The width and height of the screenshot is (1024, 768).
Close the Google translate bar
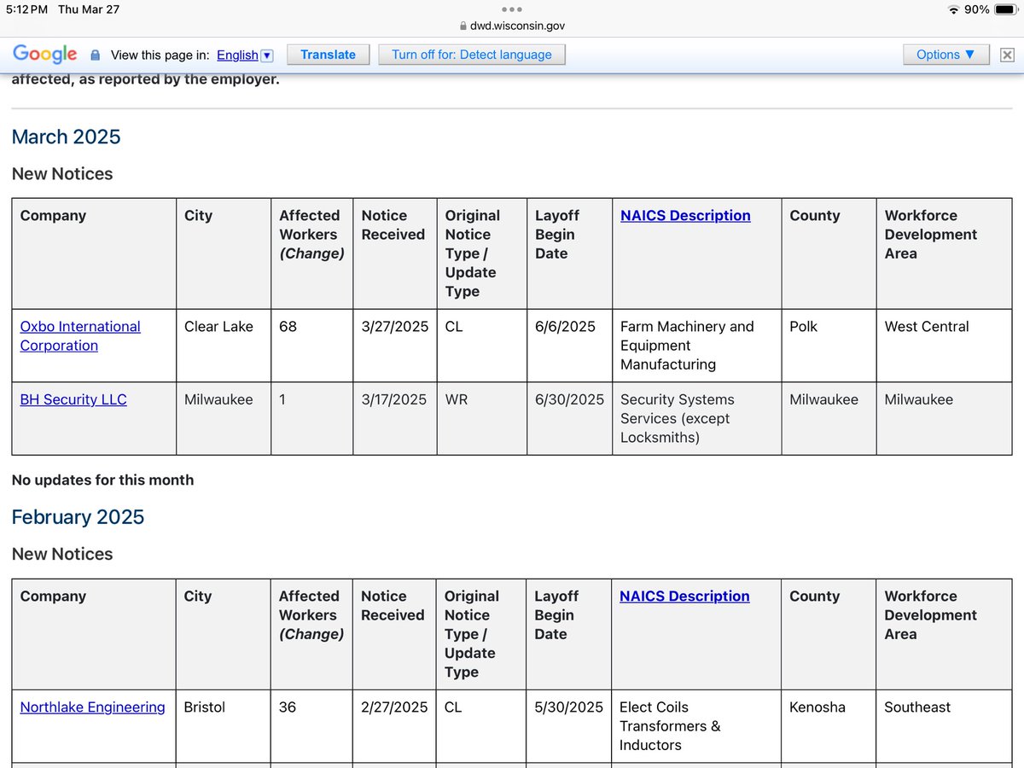click(1007, 55)
